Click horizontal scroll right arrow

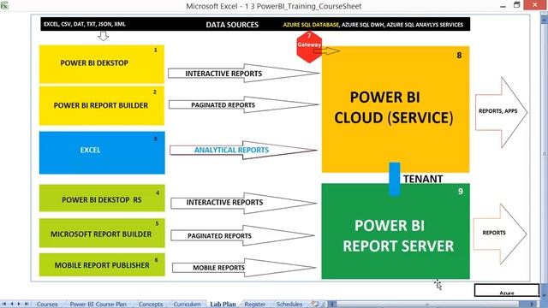(x=532, y=305)
